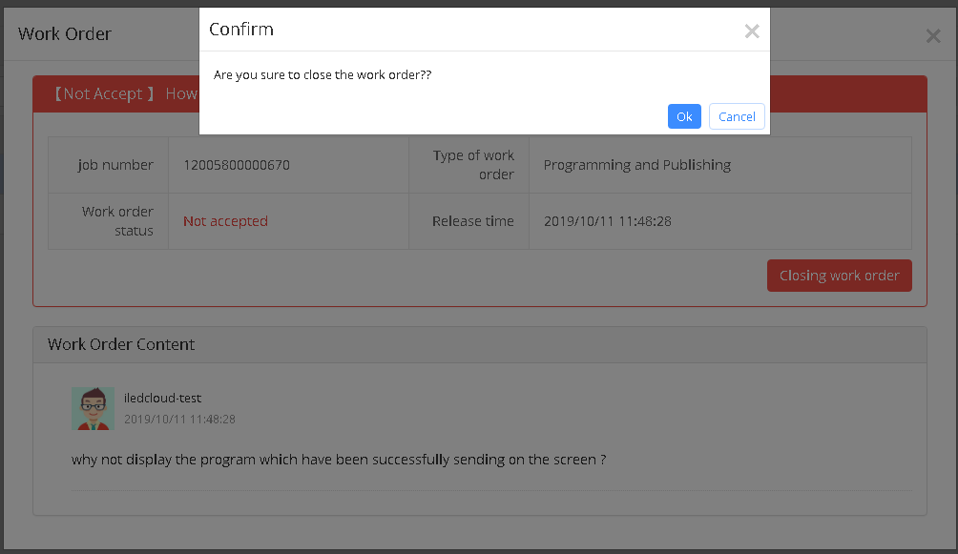This screenshot has height=554, width=958.
Task: Click the Work Order window title
Action: pos(65,33)
